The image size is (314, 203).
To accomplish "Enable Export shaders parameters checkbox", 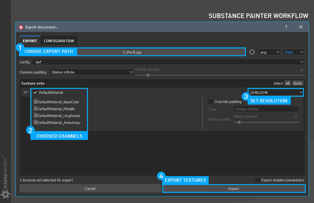I will tap(258, 180).
